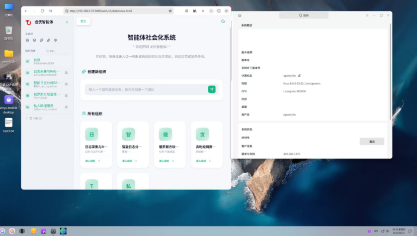Click the search box in the settings window
The width and height of the screenshot is (417, 236).
click(x=304, y=16)
